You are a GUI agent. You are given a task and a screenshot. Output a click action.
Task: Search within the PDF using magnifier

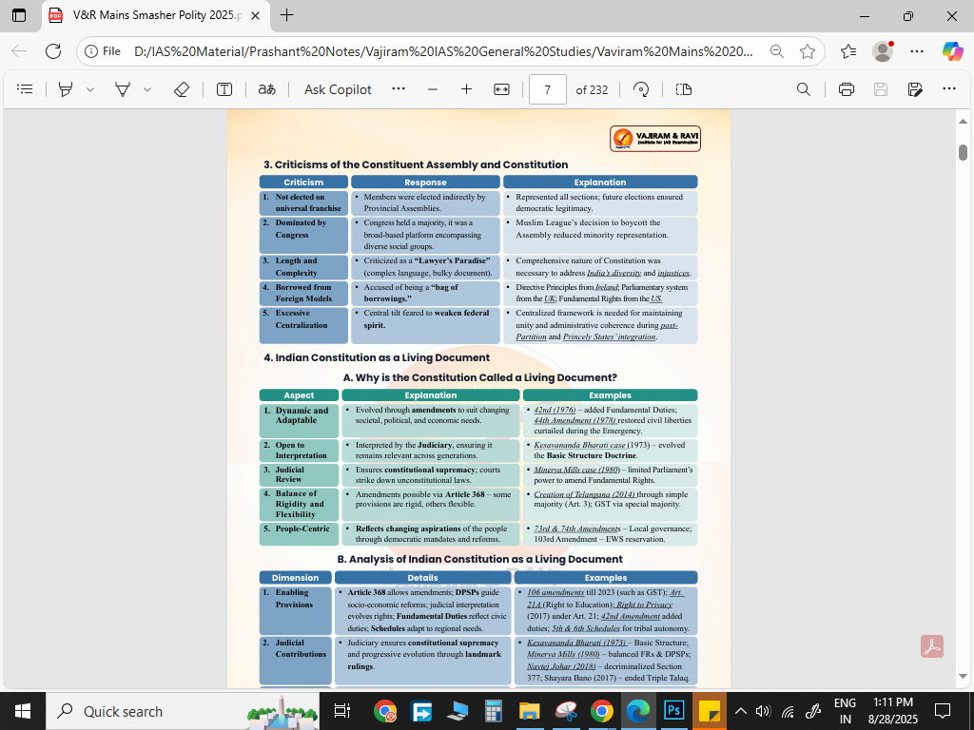804,89
